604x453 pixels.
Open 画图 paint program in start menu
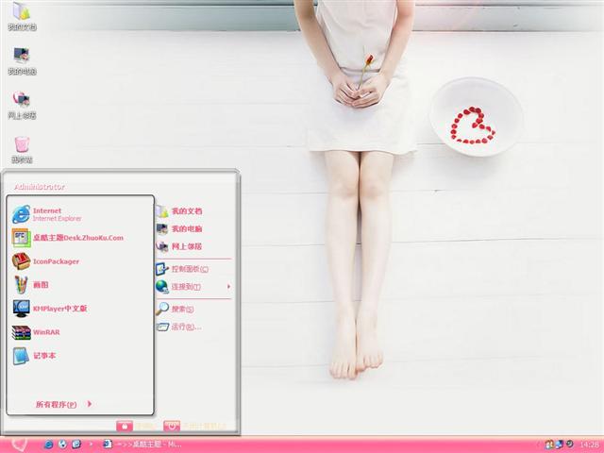coord(30,285)
